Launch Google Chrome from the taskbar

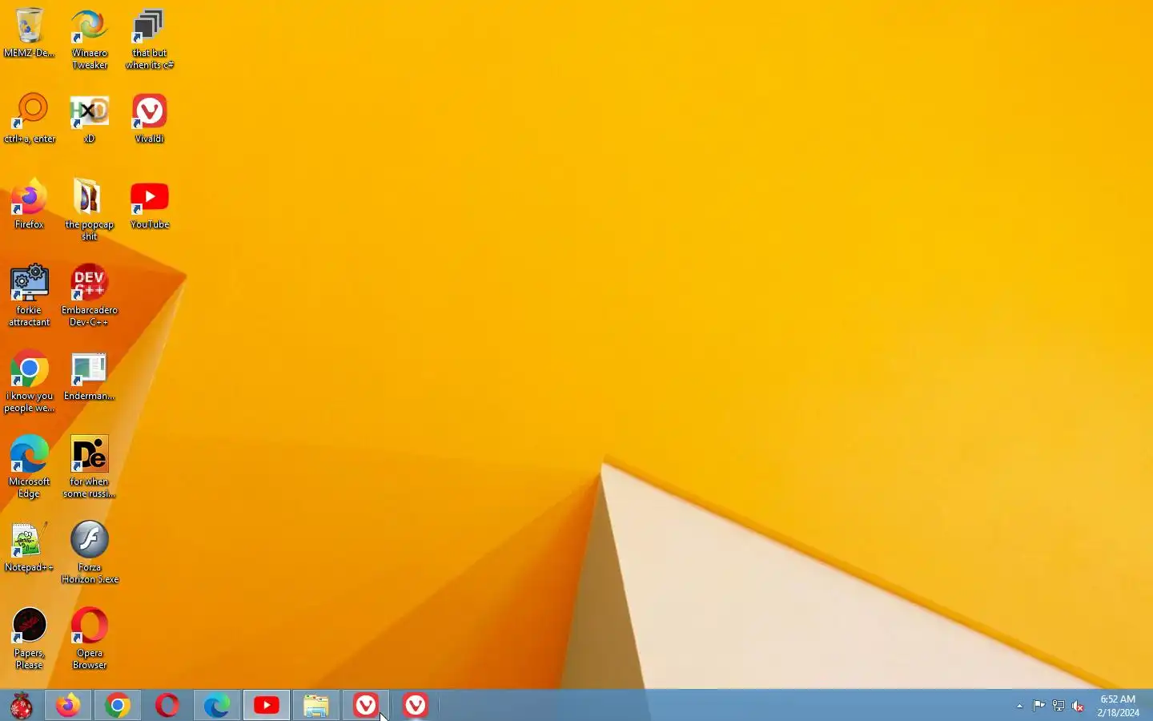(118, 706)
